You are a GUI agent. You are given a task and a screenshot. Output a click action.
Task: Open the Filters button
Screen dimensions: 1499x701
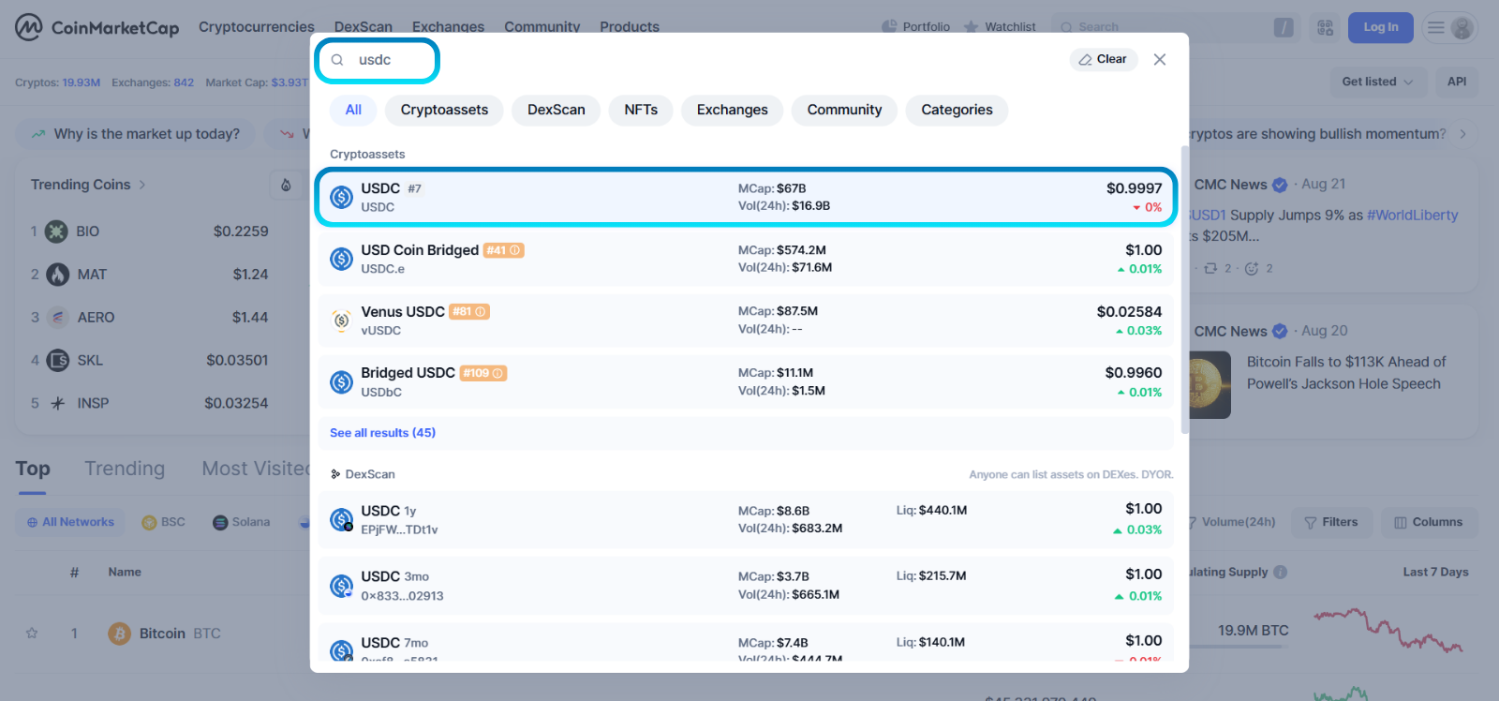pos(1331,522)
